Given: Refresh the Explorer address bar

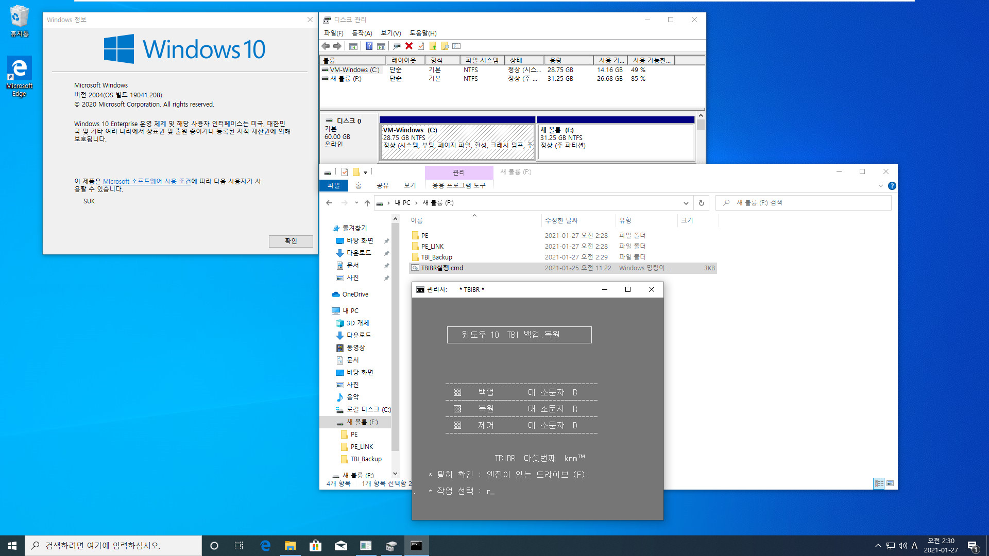Looking at the screenshot, I should click(701, 203).
